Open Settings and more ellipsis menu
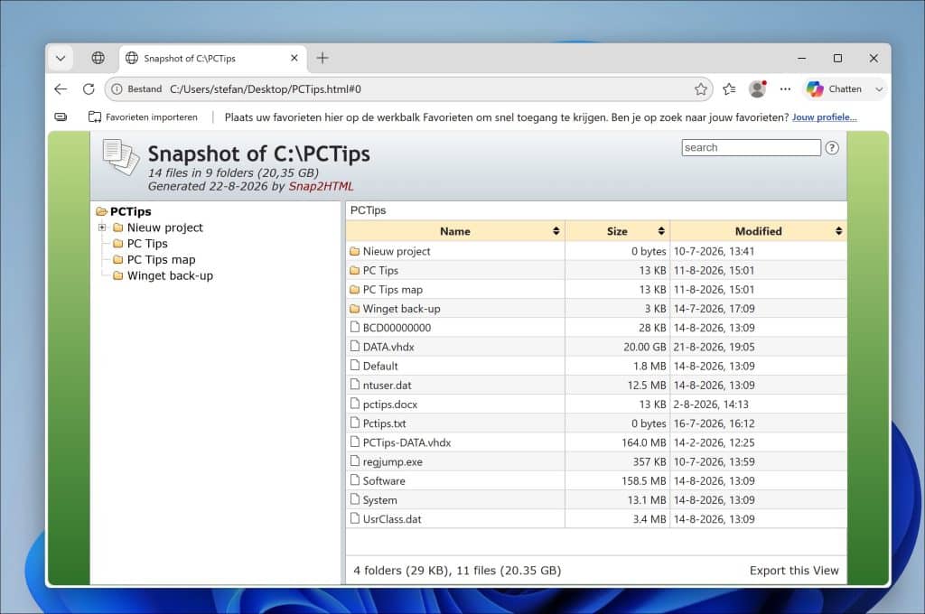Viewport: 925px width, 614px height. coord(785,89)
